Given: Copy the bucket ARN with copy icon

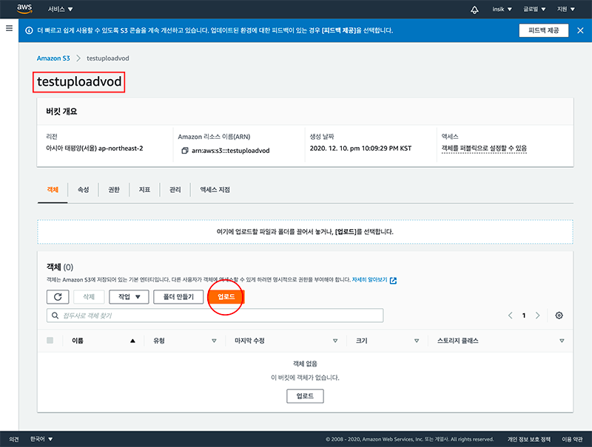Looking at the screenshot, I should tap(184, 151).
